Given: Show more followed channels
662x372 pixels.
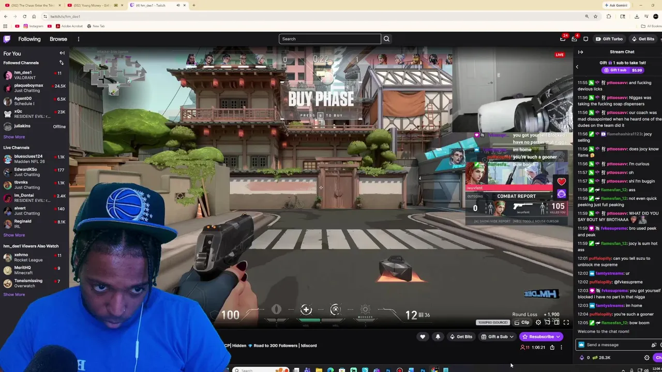Looking at the screenshot, I should click(x=14, y=137).
